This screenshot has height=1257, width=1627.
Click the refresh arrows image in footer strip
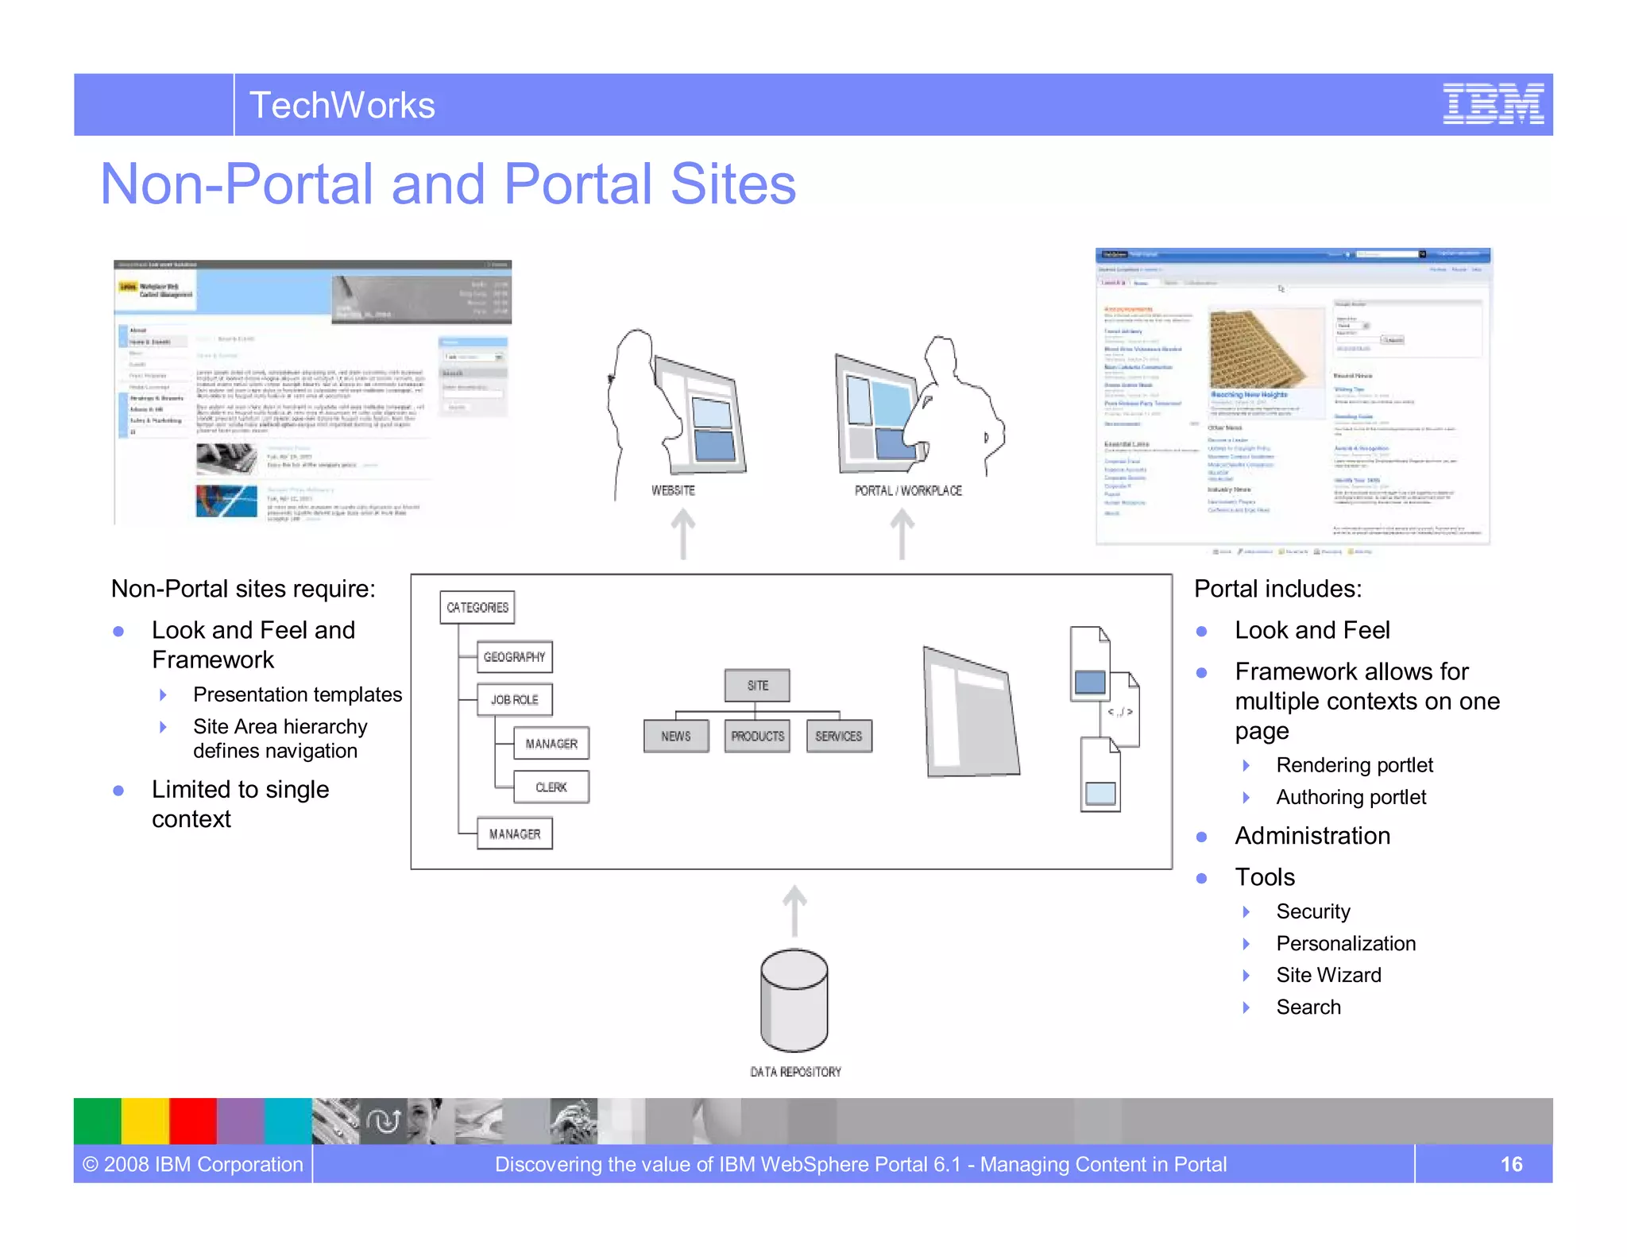point(384,1121)
